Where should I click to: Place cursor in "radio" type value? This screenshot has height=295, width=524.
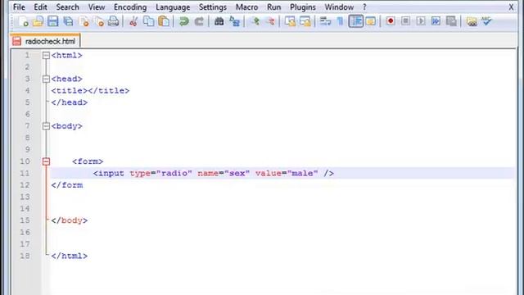[x=174, y=173]
